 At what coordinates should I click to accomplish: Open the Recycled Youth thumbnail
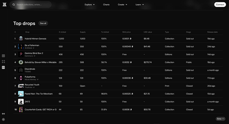click(x=21, y=86)
